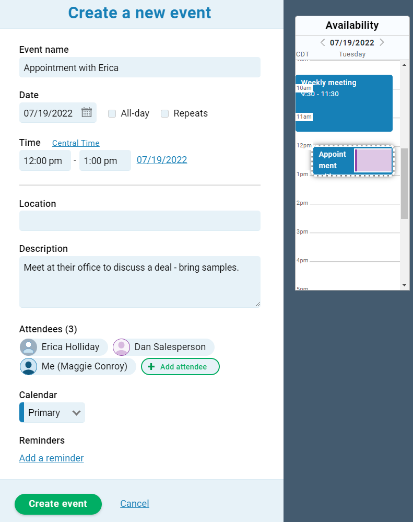413x522 pixels.
Task: Click Add a reminder link
Action: click(52, 458)
